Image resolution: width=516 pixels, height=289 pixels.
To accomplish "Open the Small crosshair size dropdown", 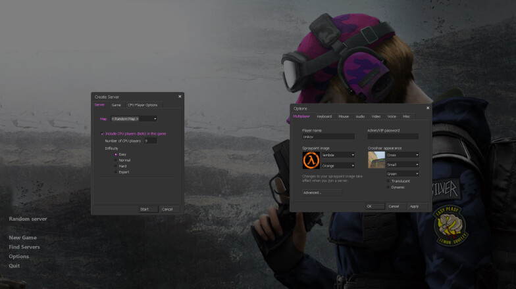I will (x=403, y=164).
